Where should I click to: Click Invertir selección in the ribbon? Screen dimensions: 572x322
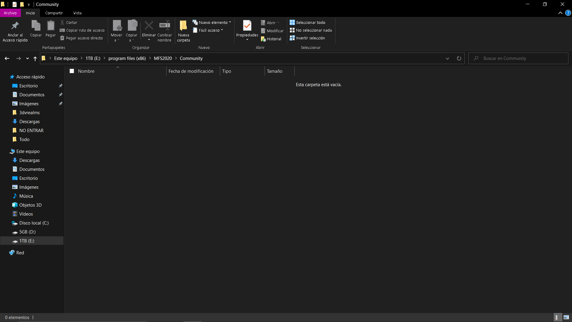click(x=310, y=38)
